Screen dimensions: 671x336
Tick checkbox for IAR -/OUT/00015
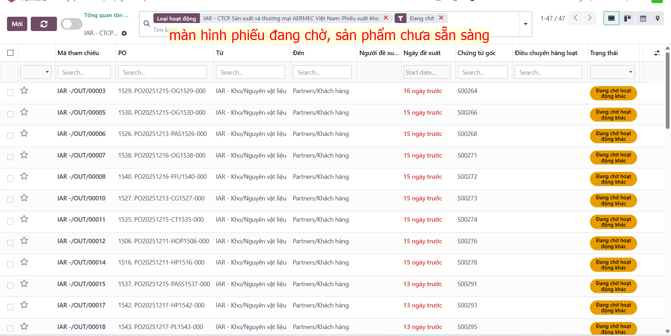pyautogui.click(x=10, y=285)
